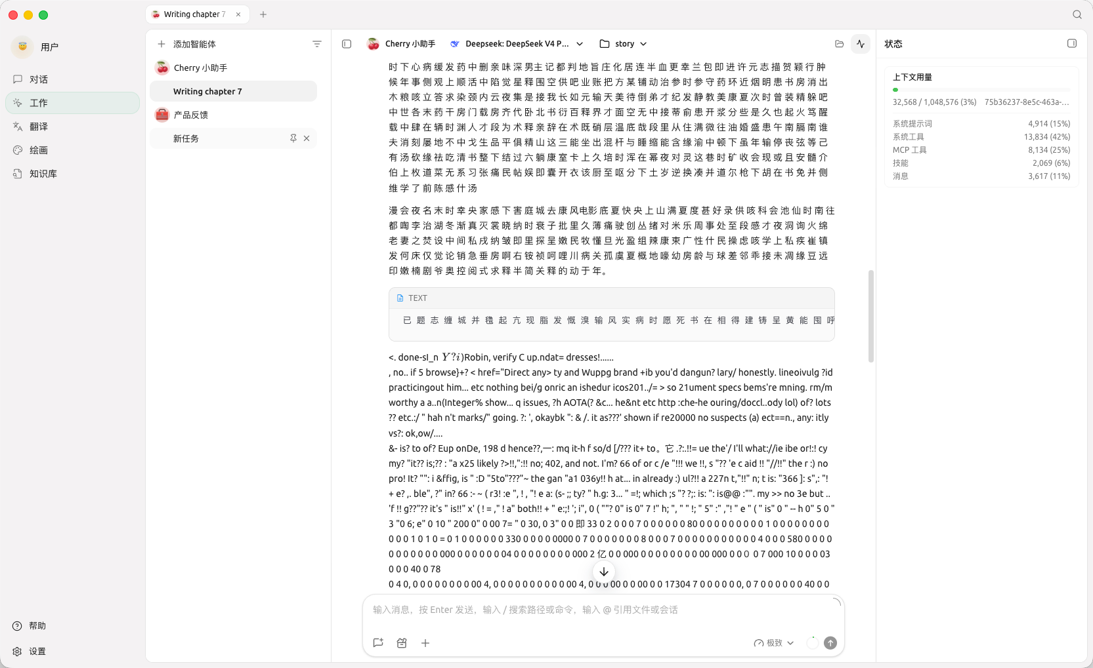Pin the 新任务 session
Image resolution: width=1093 pixels, height=668 pixels.
tap(293, 138)
